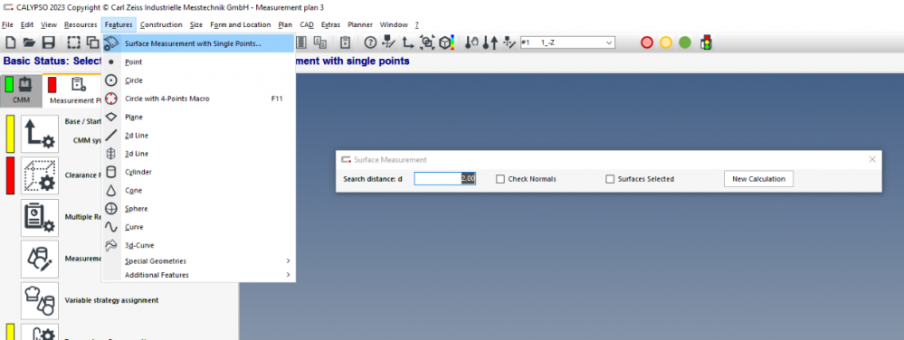Image resolution: width=904 pixels, height=340 pixels.
Task: Open the File menu
Action: (7, 24)
